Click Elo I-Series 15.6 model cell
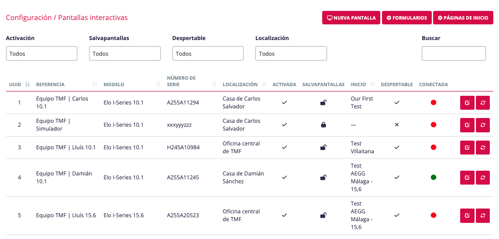499x239 pixels. 124,215
